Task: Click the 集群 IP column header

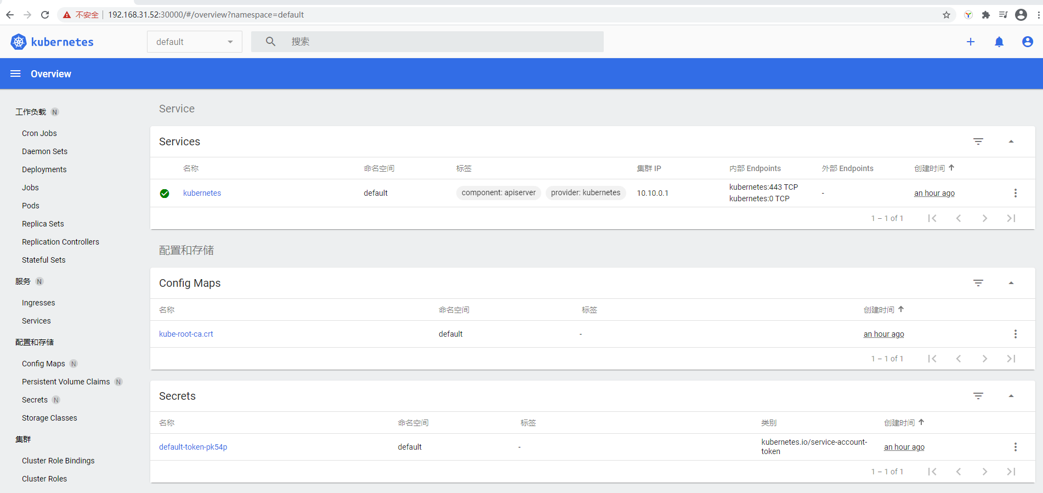Action: pyautogui.click(x=649, y=168)
